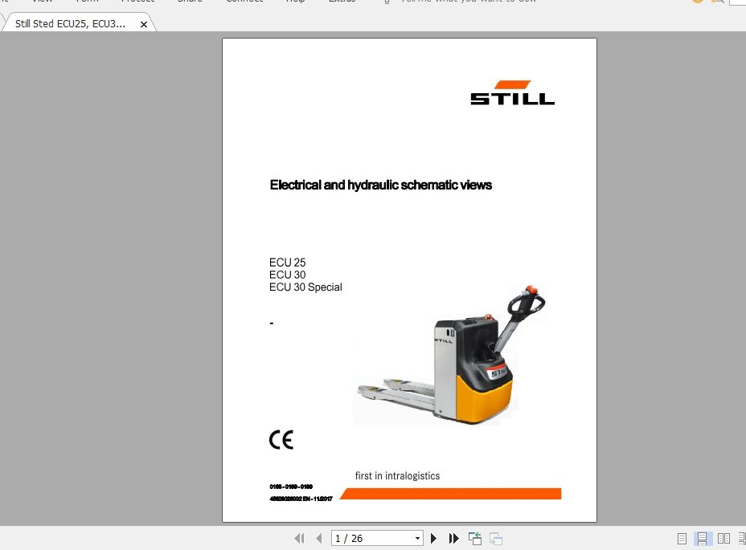Click the next view icon
This screenshot has height=550, width=746.
tap(496, 539)
